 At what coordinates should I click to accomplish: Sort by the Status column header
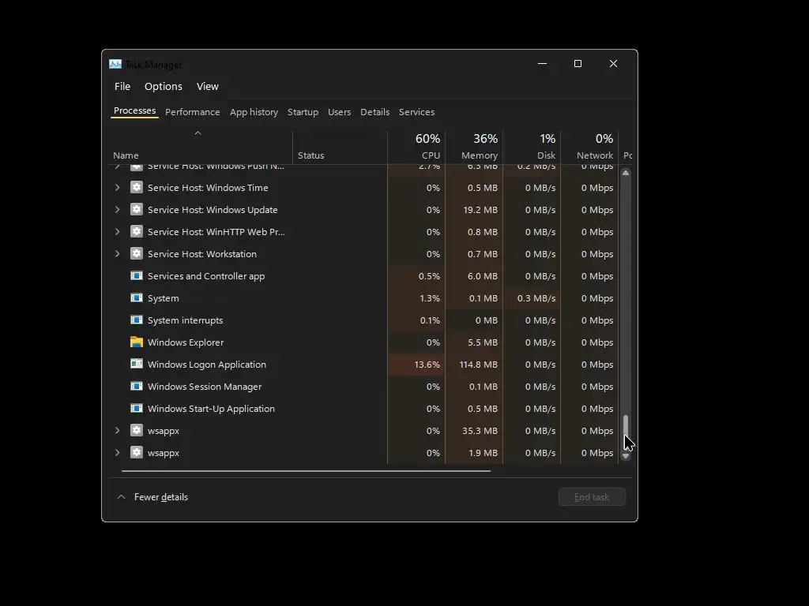[x=340, y=148]
